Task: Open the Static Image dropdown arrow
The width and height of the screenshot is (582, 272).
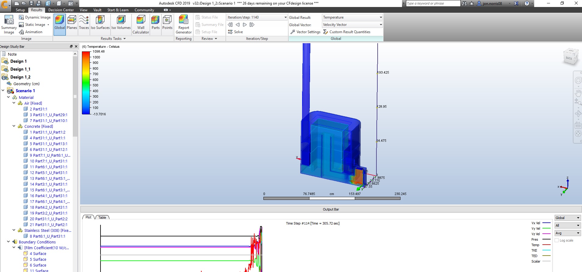Action: (48, 25)
